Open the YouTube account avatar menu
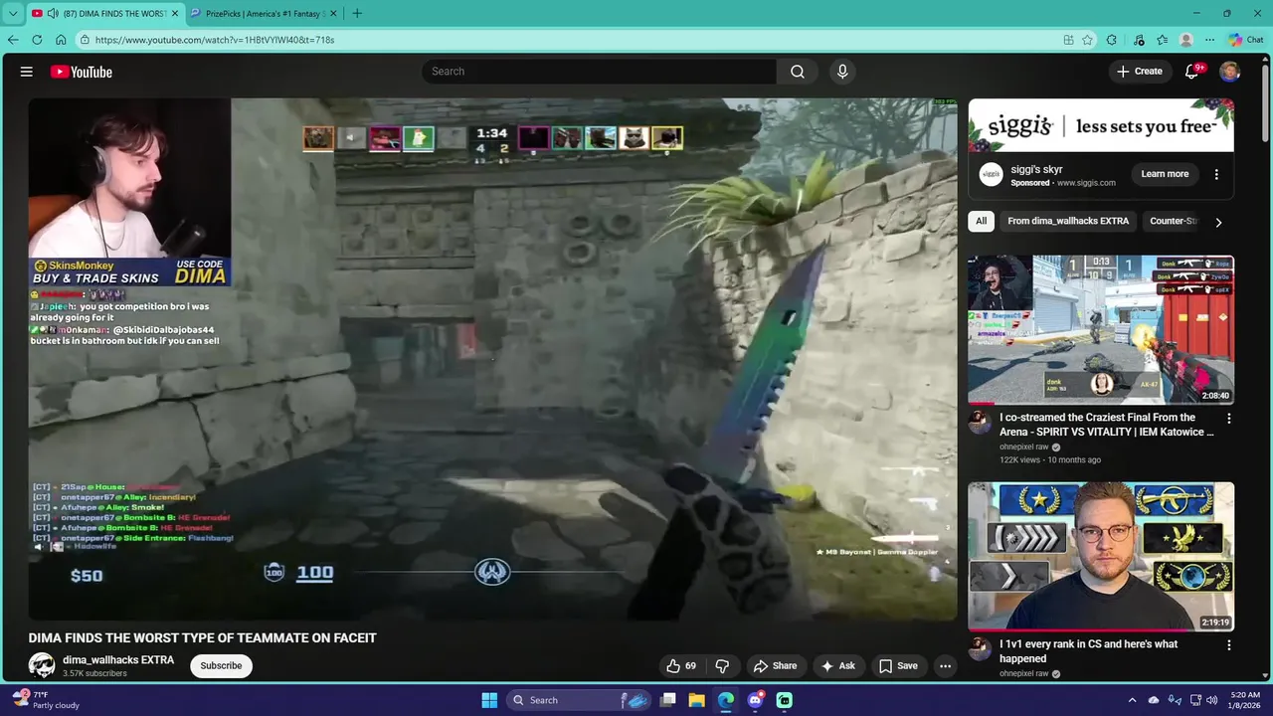Viewport: 1273px width, 716px height. [x=1230, y=72]
